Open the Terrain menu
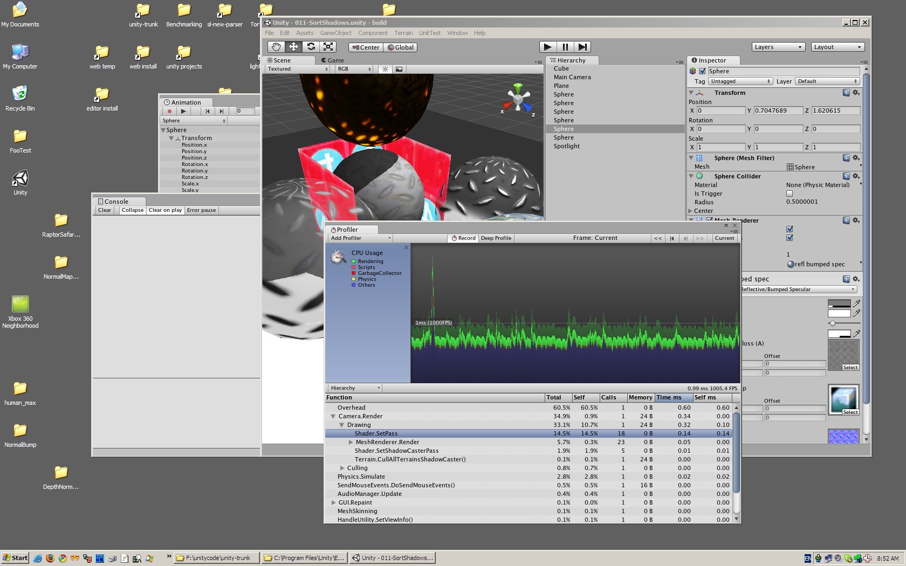 403,33
